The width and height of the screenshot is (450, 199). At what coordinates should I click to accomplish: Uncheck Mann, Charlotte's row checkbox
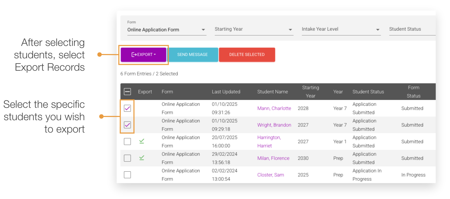127,108
